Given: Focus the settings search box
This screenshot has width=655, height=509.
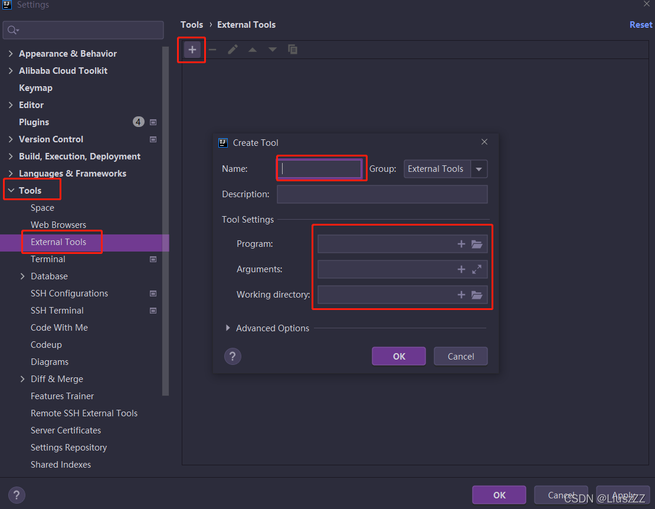Looking at the screenshot, I should pos(83,30).
